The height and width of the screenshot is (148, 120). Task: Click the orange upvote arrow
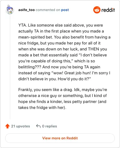(x=7, y=126)
